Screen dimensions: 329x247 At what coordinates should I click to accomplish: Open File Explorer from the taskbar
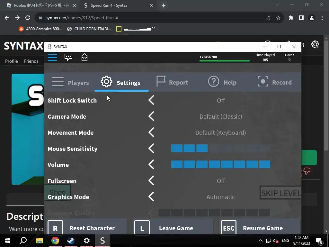pos(39,241)
